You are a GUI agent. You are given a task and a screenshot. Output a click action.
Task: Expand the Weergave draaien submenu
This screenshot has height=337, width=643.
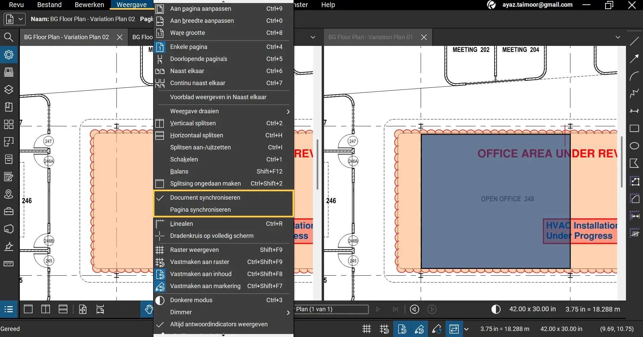click(223, 111)
